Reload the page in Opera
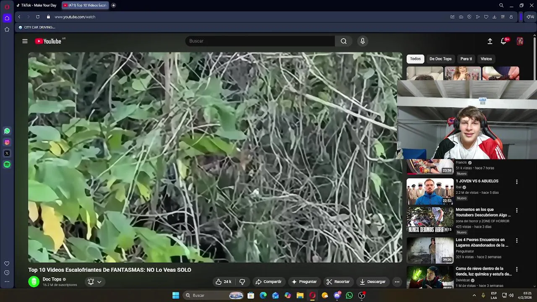 click(38, 17)
